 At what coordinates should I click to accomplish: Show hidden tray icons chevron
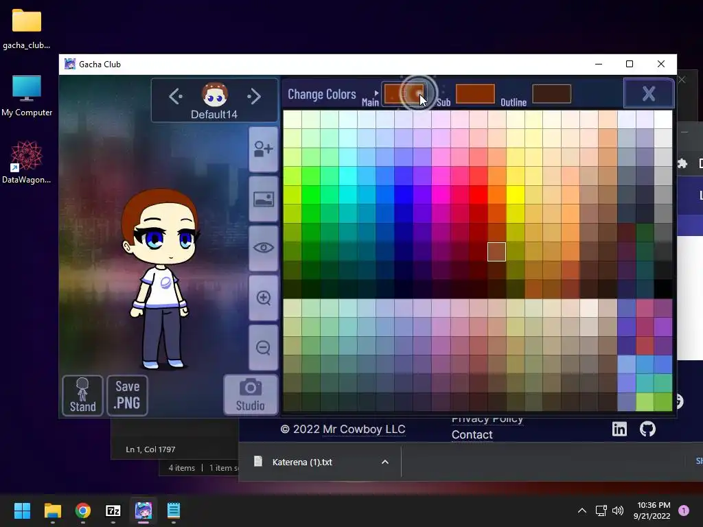tap(582, 511)
